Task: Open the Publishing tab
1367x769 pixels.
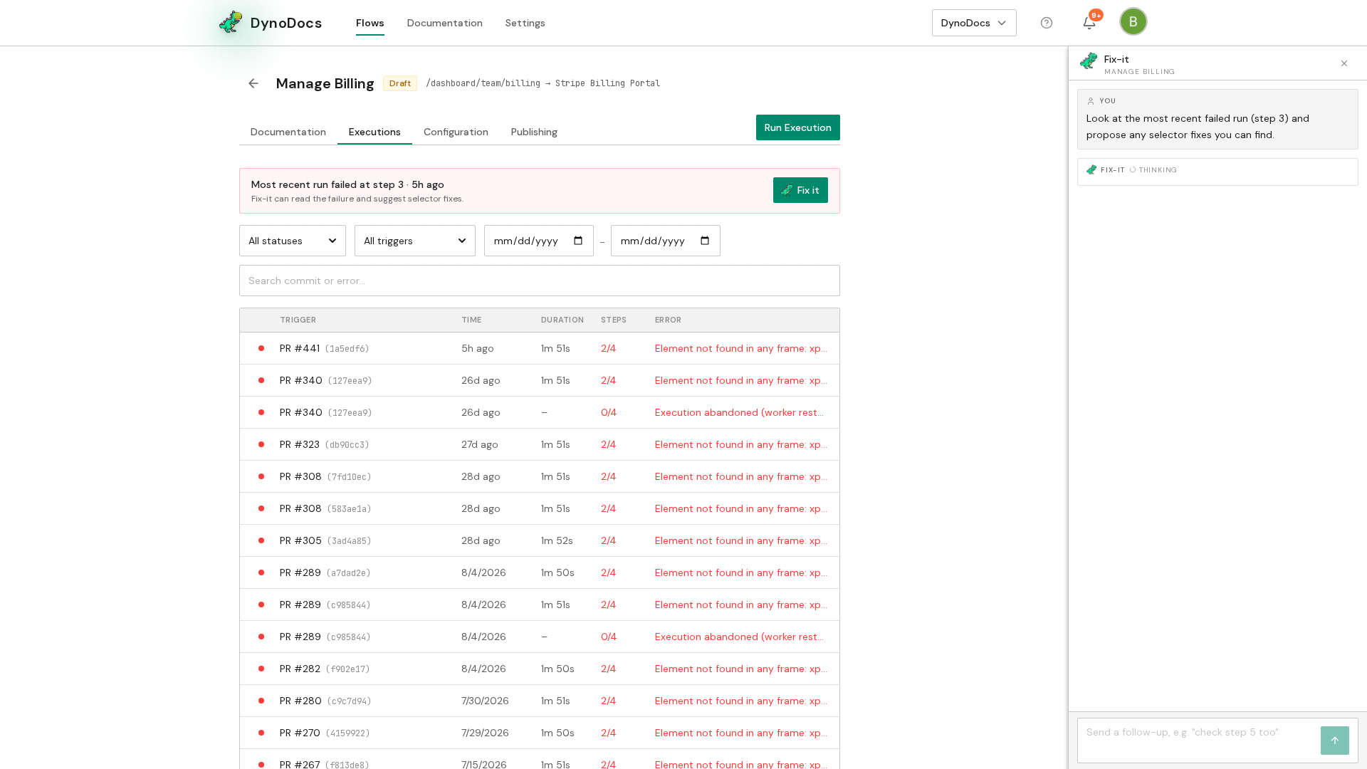Action: (x=534, y=132)
